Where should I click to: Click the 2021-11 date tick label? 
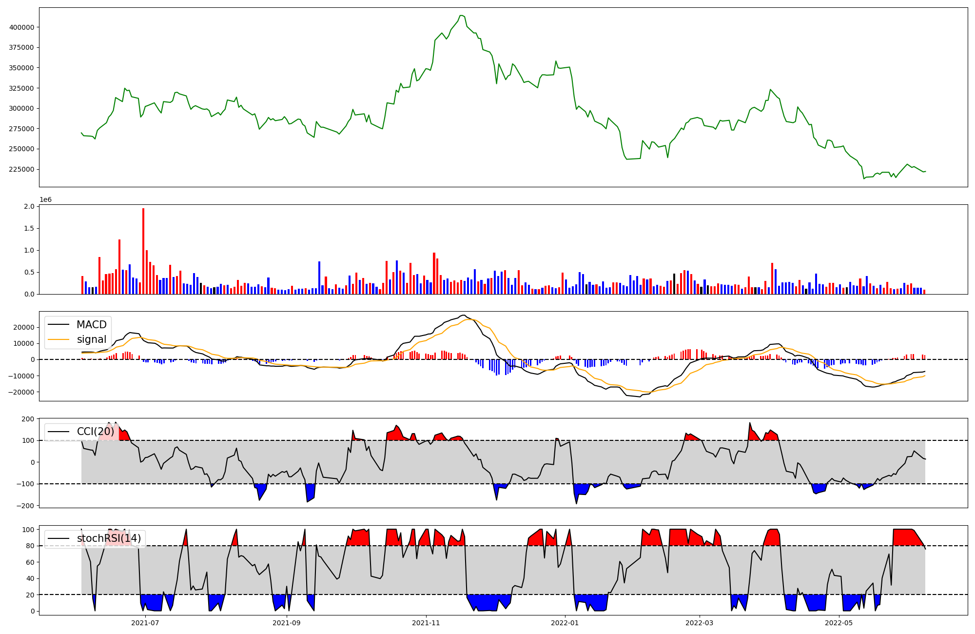(427, 623)
